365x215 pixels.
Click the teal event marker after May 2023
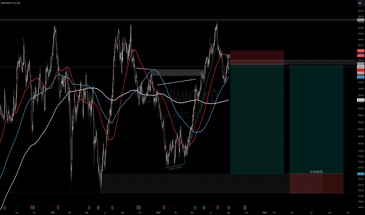(x=195, y=207)
